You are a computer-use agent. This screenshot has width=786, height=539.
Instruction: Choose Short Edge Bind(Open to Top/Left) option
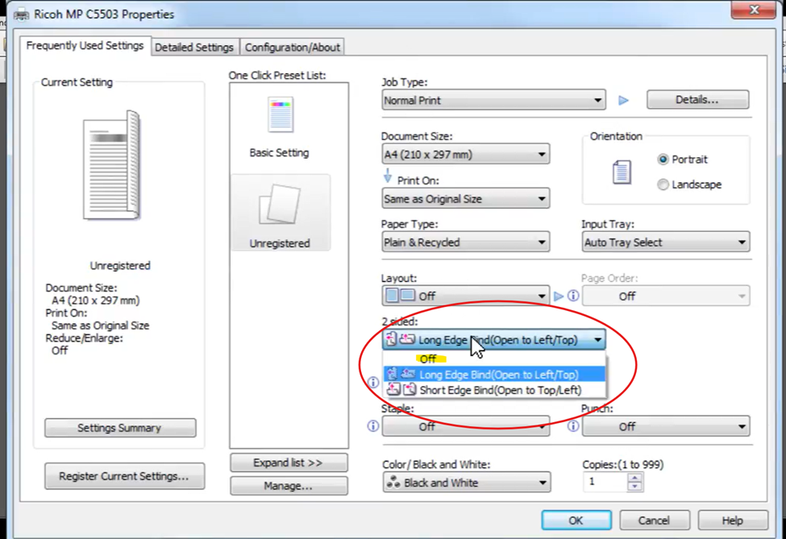(x=494, y=390)
